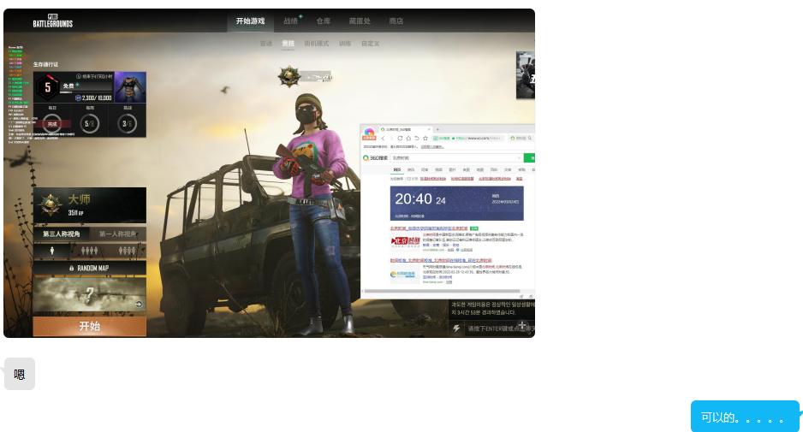Switch to the 战绩 tab
Image resolution: width=803 pixels, height=432 pixels.
pyautogui.click(x=290, y=21)
